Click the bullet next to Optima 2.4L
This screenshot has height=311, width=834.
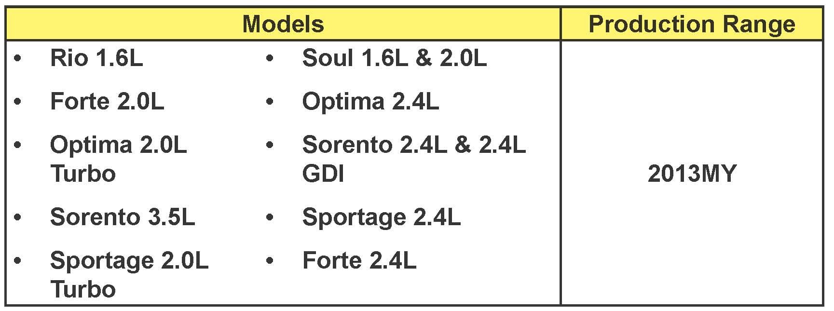point(270,102)
